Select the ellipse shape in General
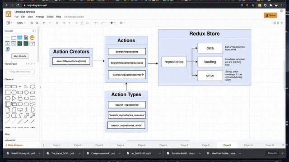 [33, 86]
